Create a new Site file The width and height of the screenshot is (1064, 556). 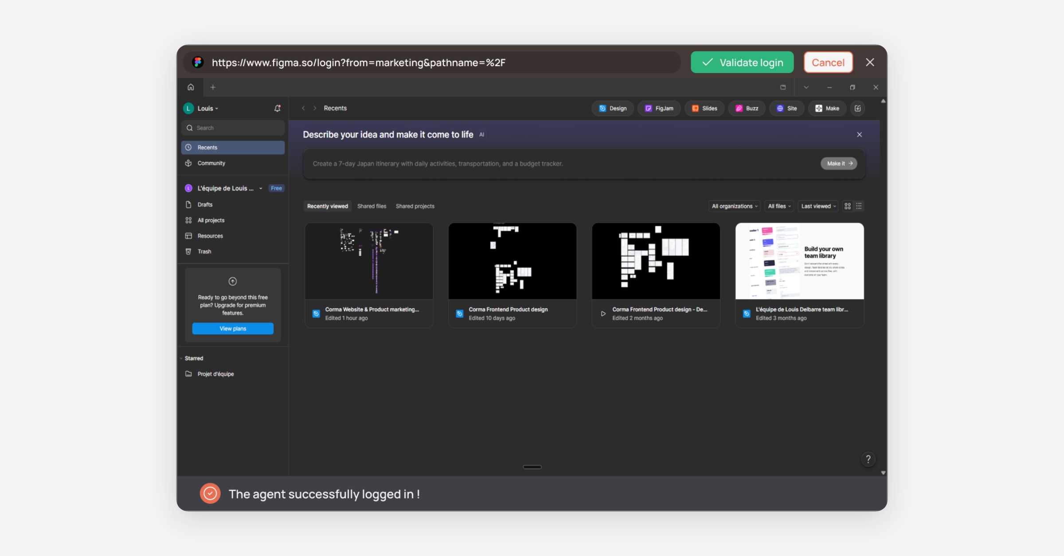[787, 108]
